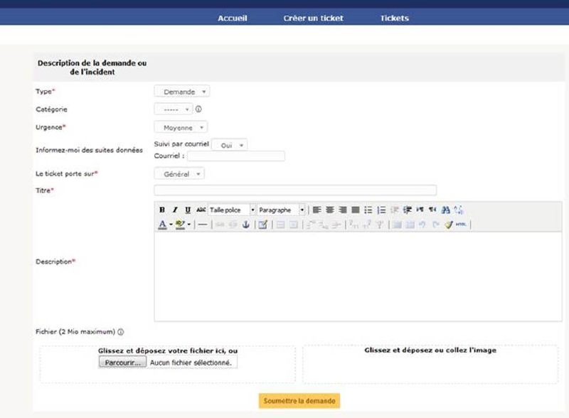
Task: Insert an anchor with the anchor icon
Action: [x=246, y=225]
